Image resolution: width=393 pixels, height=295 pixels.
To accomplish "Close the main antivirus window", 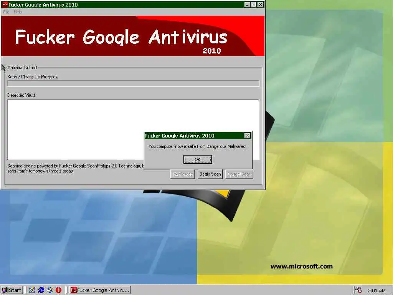I will pos(261,5).
